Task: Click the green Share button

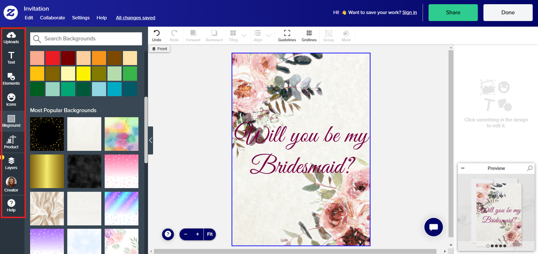Action: coord(453,13)
